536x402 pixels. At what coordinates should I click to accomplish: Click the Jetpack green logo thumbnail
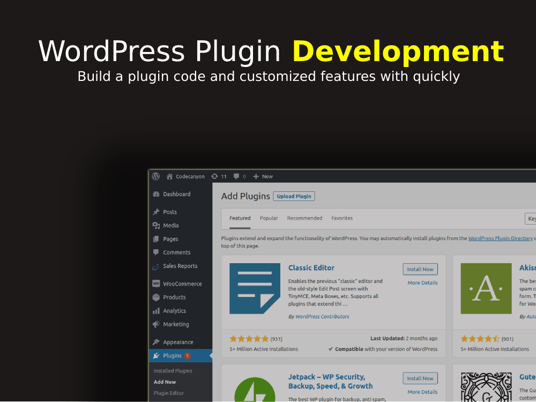click(255, 389)
